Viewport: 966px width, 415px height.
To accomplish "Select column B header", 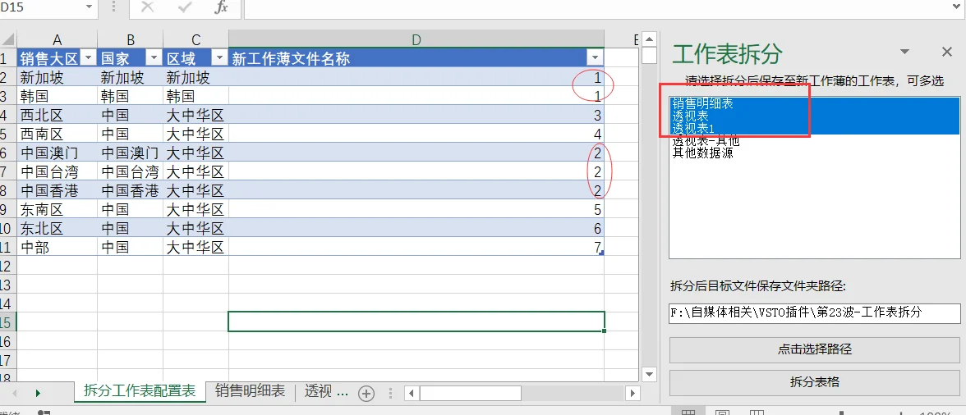I will (130, 40).
